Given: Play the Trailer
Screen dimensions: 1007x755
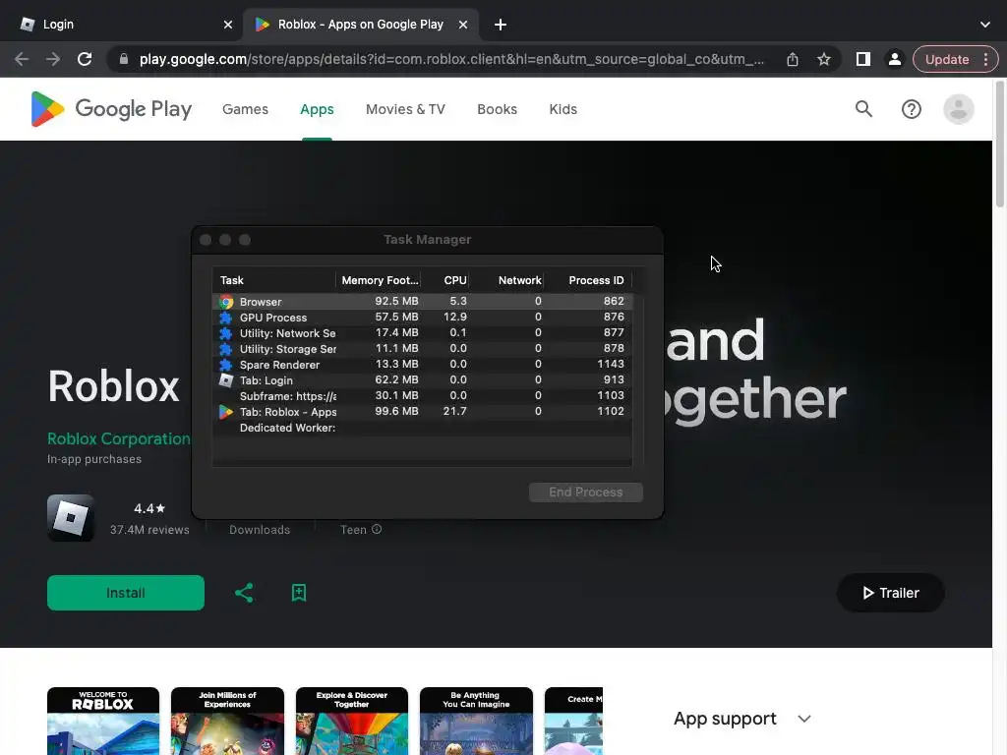Looking at the screenshot, I should click(891, 593).
